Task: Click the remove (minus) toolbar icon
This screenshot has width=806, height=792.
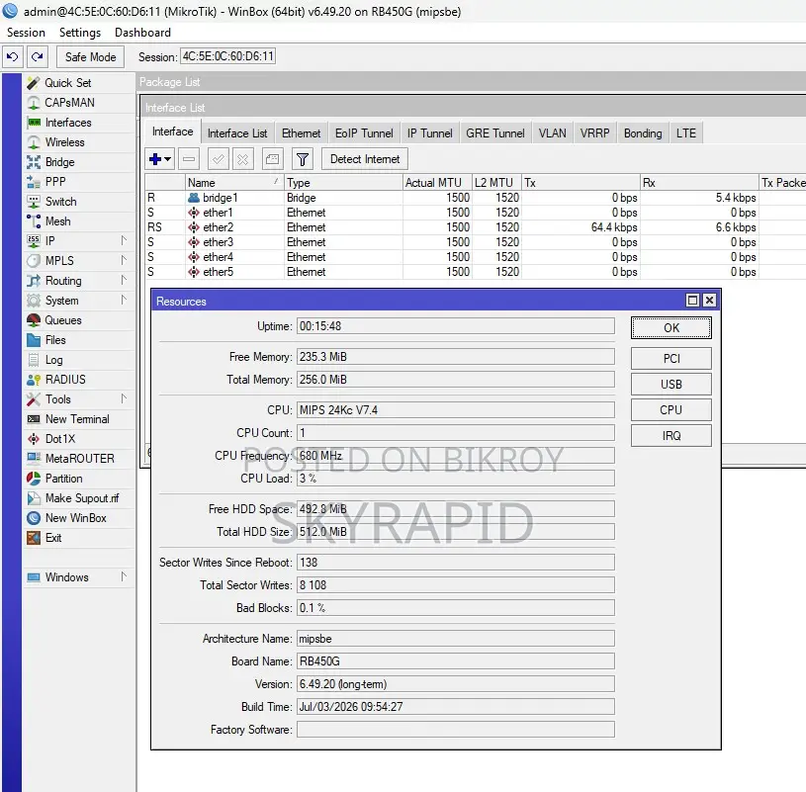Action: click(189, 159)
